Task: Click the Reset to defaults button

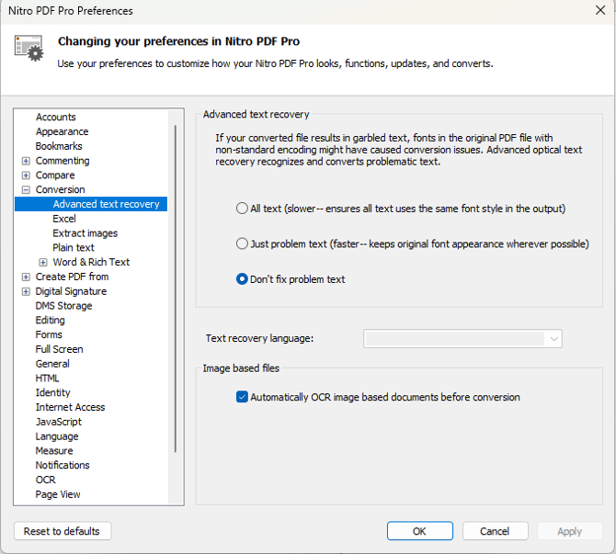Action: (x=63, y=531)
